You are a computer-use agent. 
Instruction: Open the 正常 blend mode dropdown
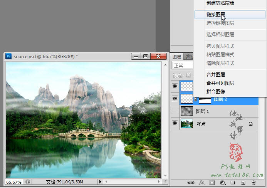pyautogui.click(x=183, y=65)
